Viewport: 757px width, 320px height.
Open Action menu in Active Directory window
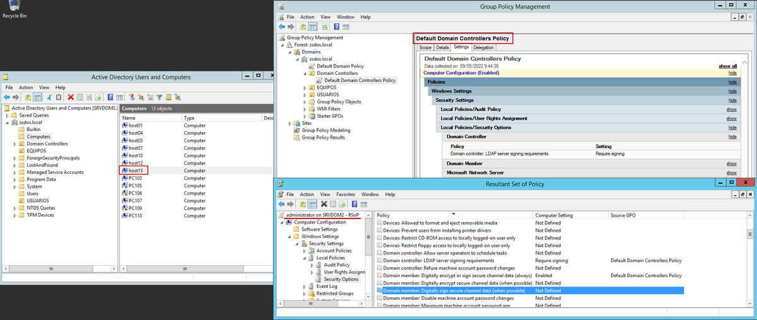coord(26,88)
